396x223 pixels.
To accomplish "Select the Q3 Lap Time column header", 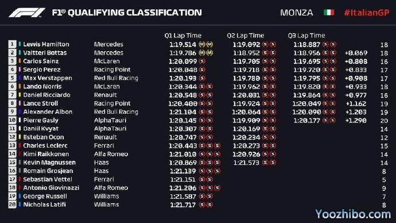I will 306,36.
